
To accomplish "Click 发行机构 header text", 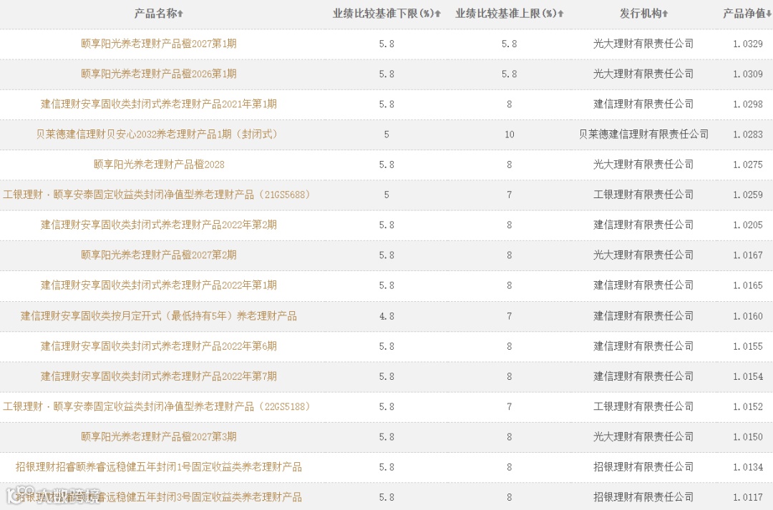I will (641, 14).
